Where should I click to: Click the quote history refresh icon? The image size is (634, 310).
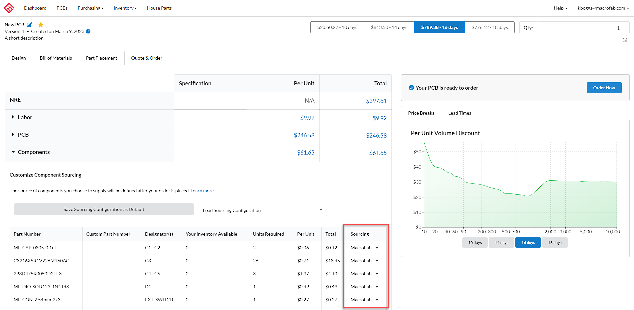(625, 40)
